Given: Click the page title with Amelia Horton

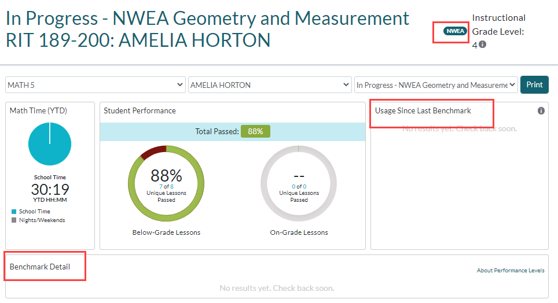Looking at the screenshot, I should pyautogui.click(x=207, y=29).
